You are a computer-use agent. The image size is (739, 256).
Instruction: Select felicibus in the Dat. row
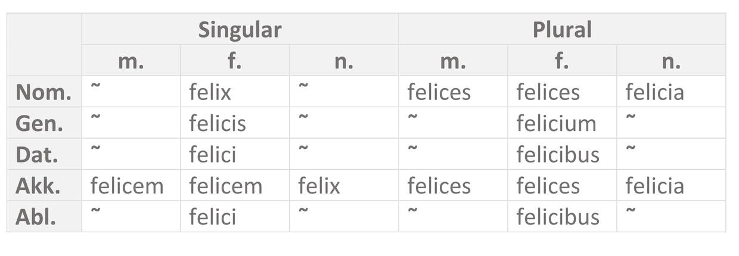coord(557,155)
